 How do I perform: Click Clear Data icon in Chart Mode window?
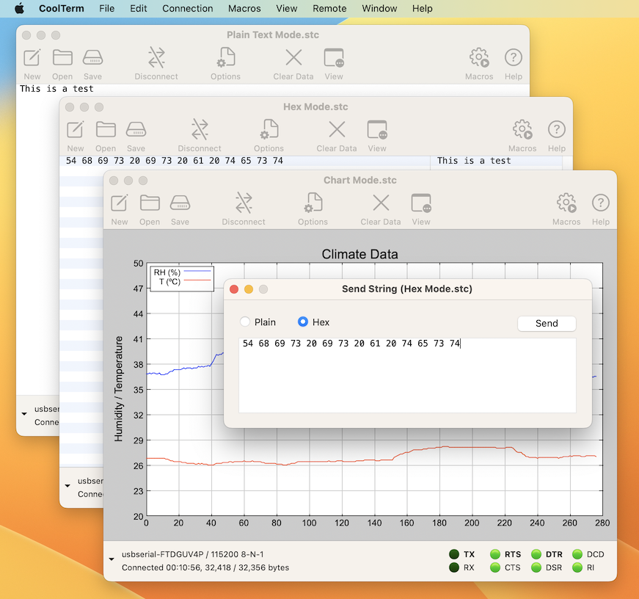point(381,203)
